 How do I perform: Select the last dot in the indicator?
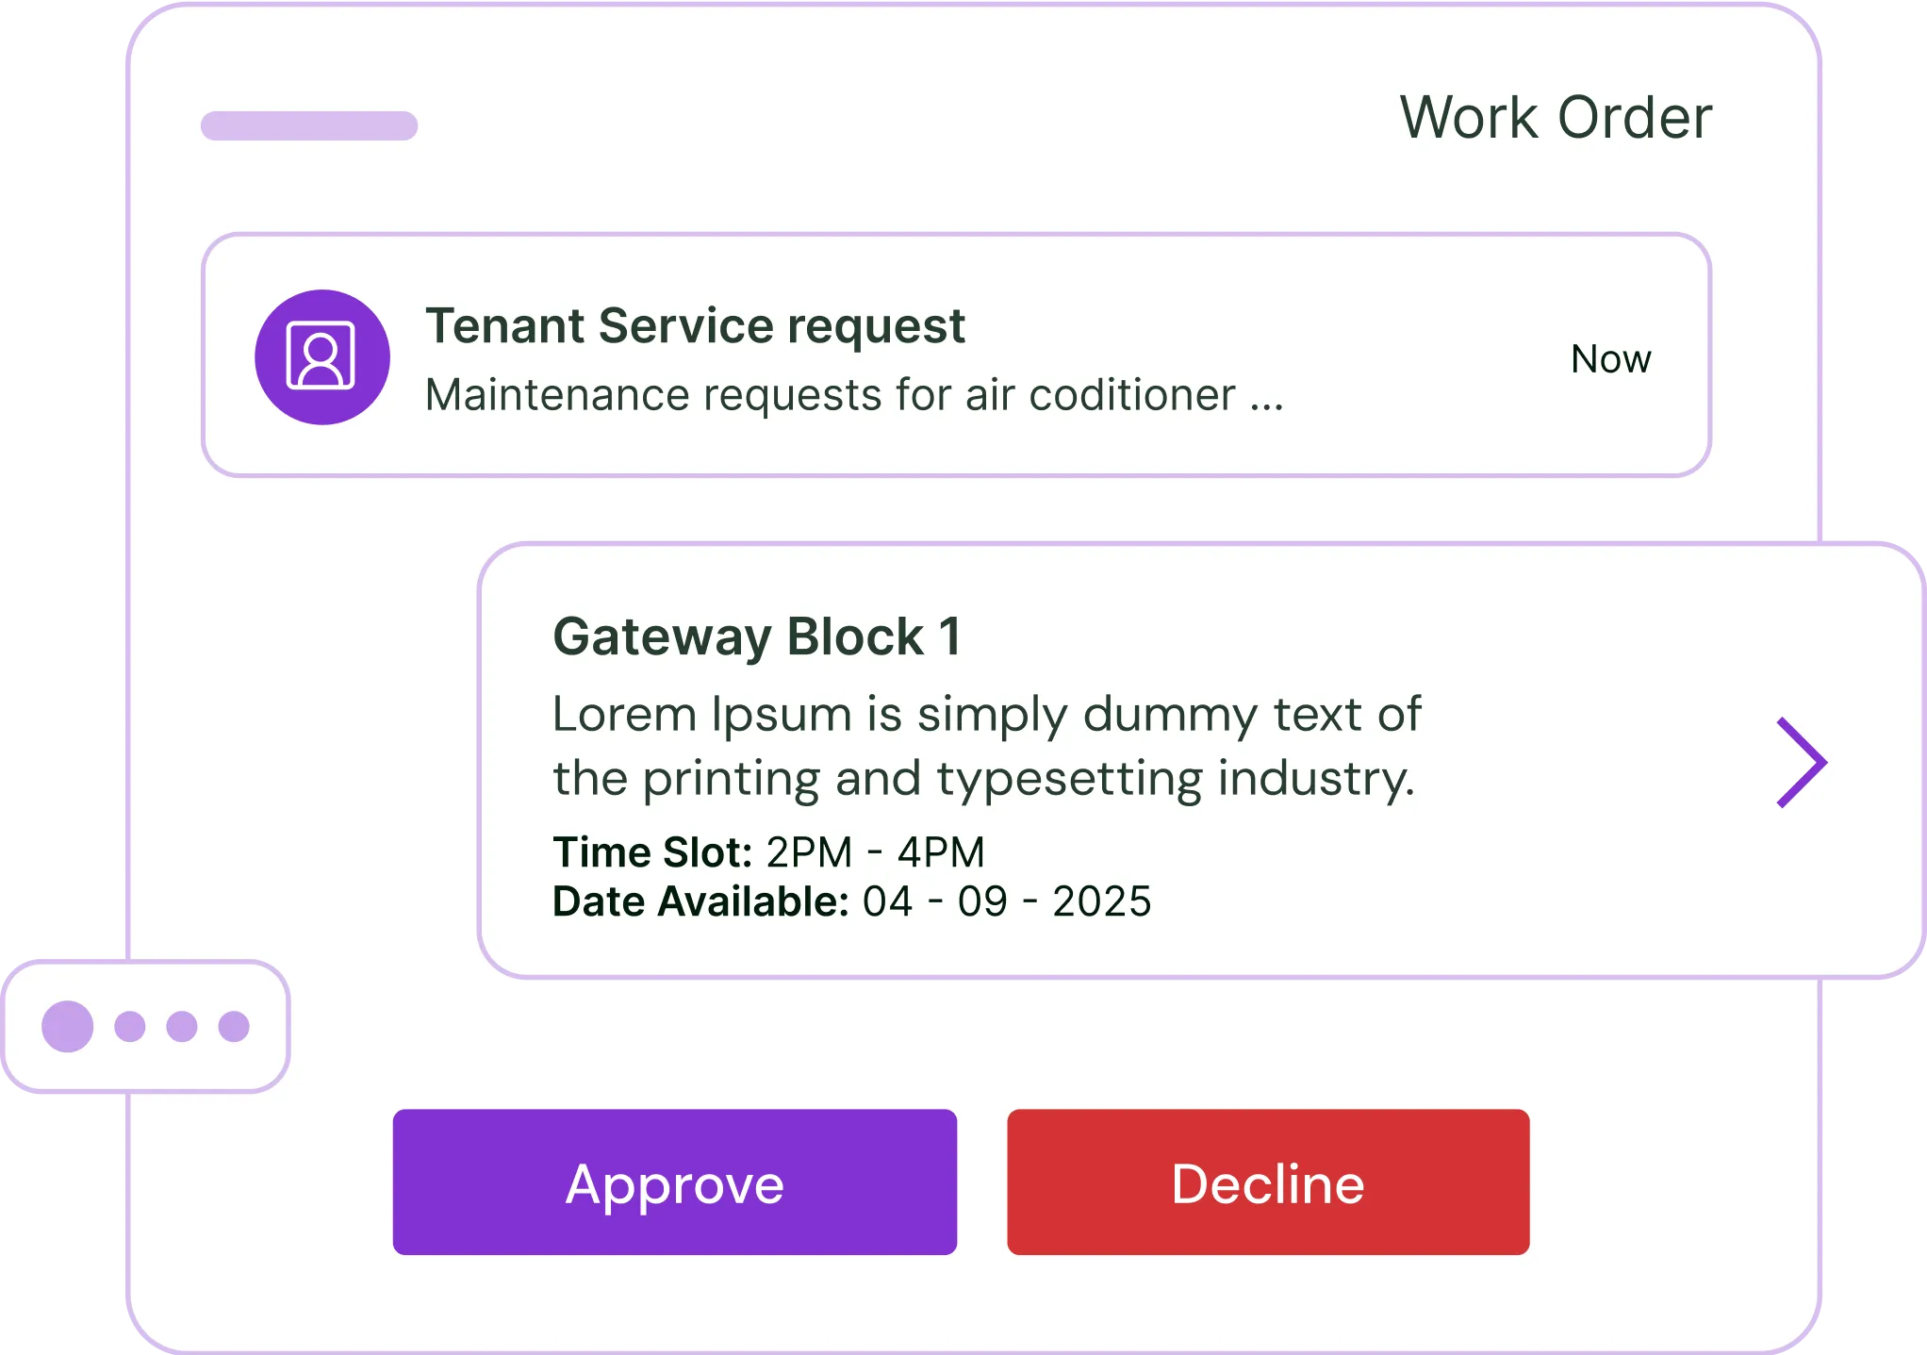(234, 1026)
